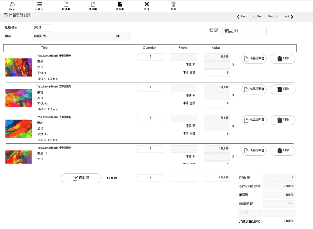Screen dimensions: 313x229
Task: Go to Pre (previous) record
Action: click(257, 17)
